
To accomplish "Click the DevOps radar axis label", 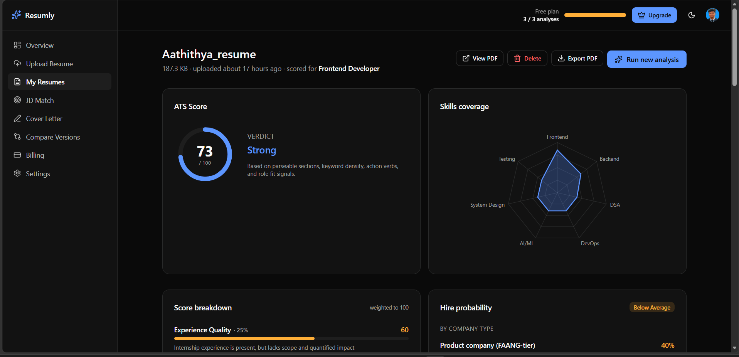I will click(590, 243).
